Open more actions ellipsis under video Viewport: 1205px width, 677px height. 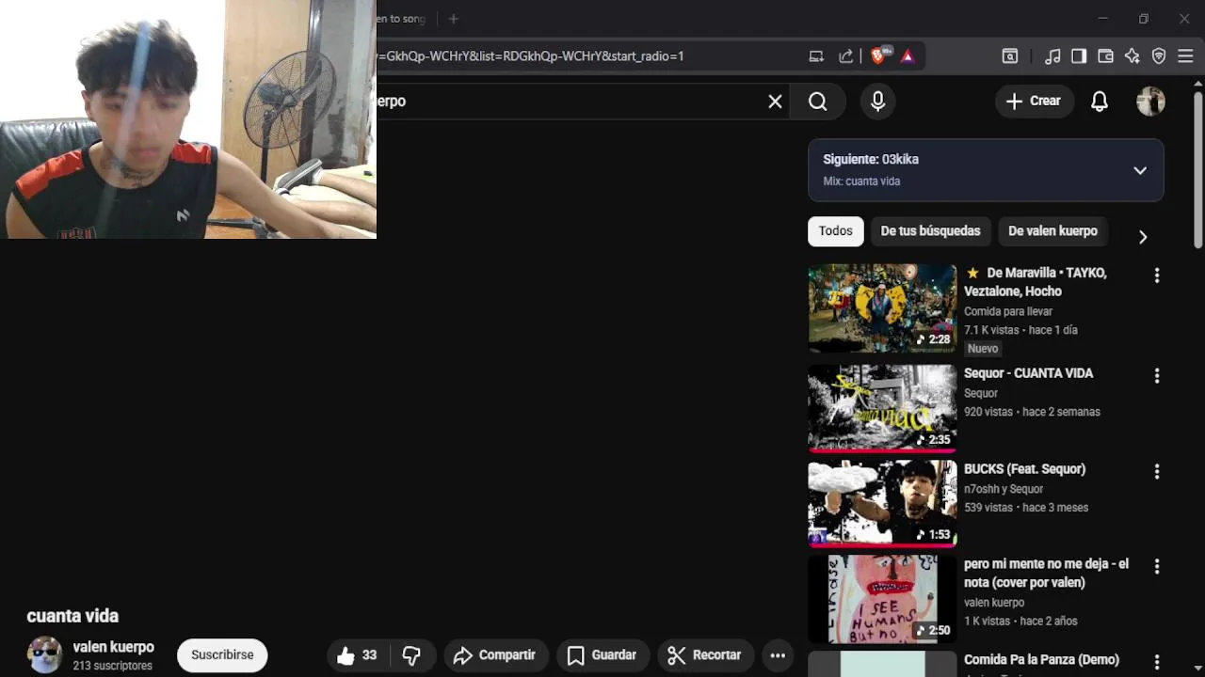[778, 655]
